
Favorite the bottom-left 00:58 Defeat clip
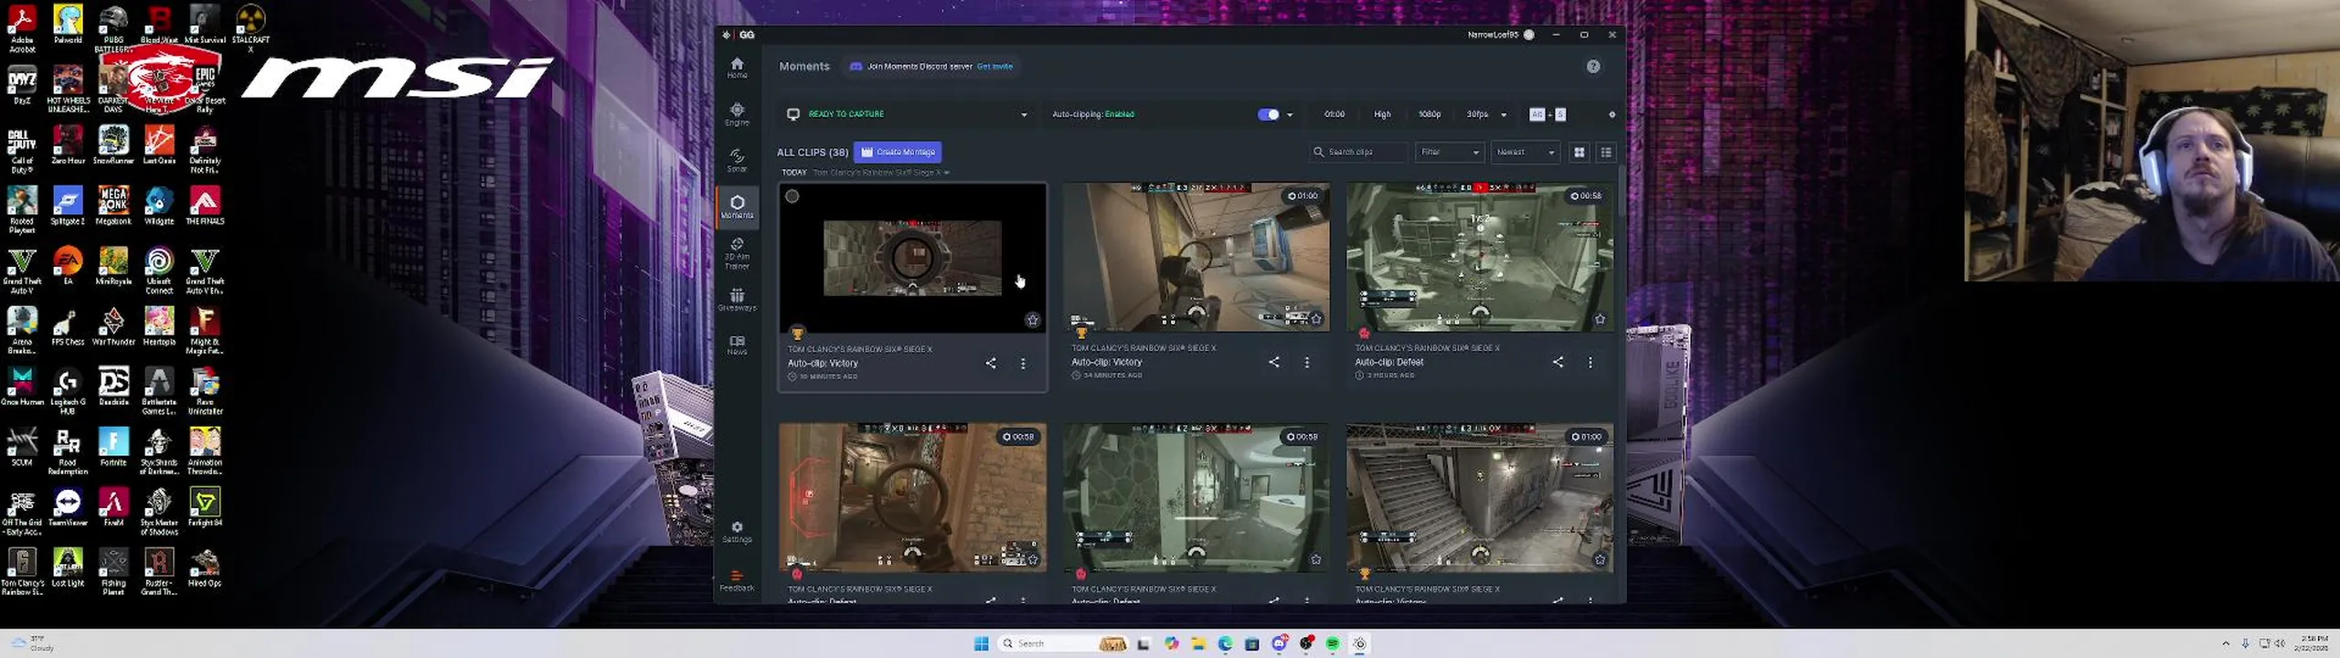pos(1032,560)
